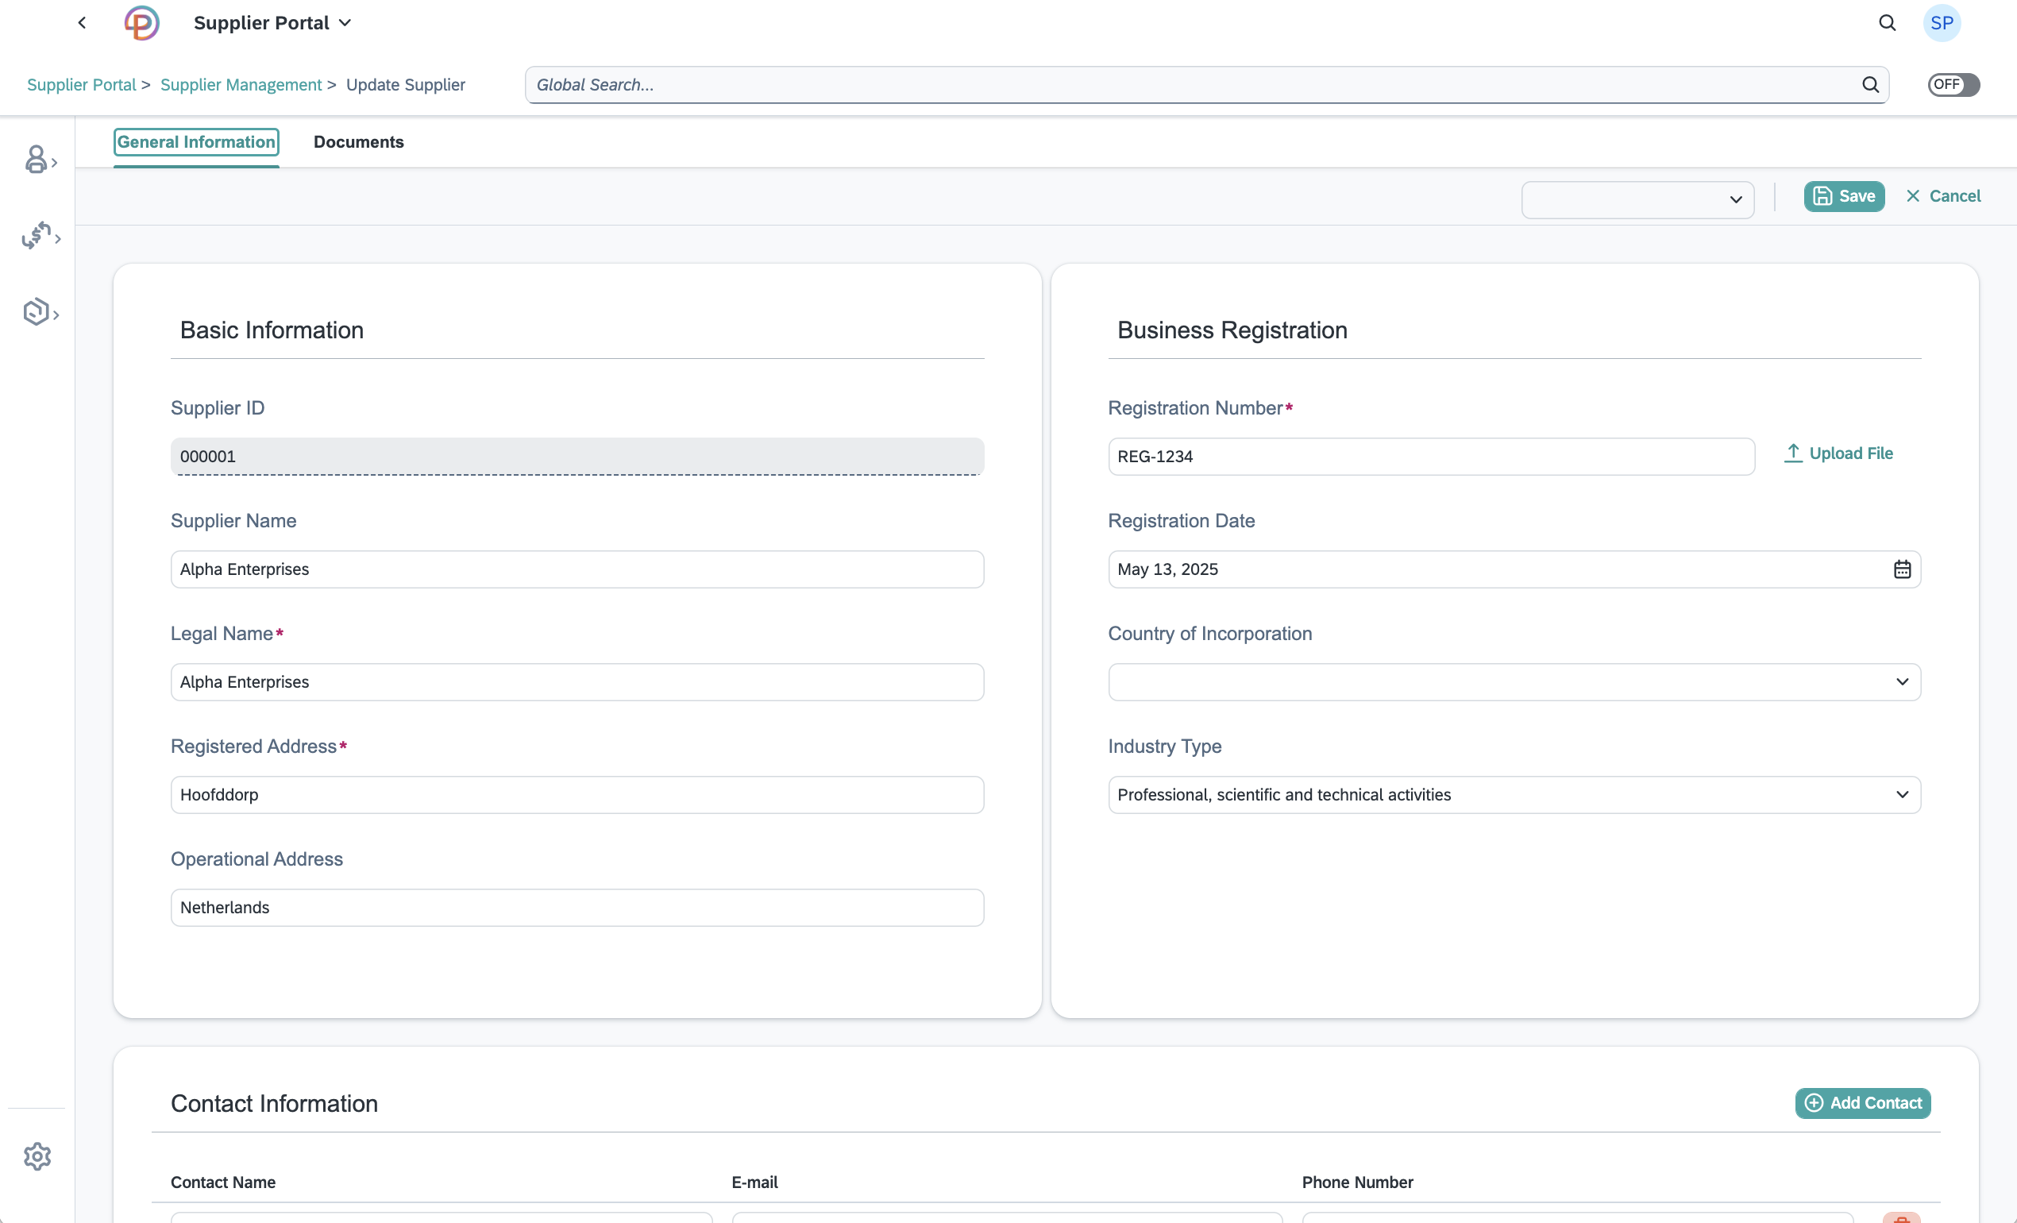Click the Business Registration section heading
Screen dimensions: 2017x1223
1232,330
